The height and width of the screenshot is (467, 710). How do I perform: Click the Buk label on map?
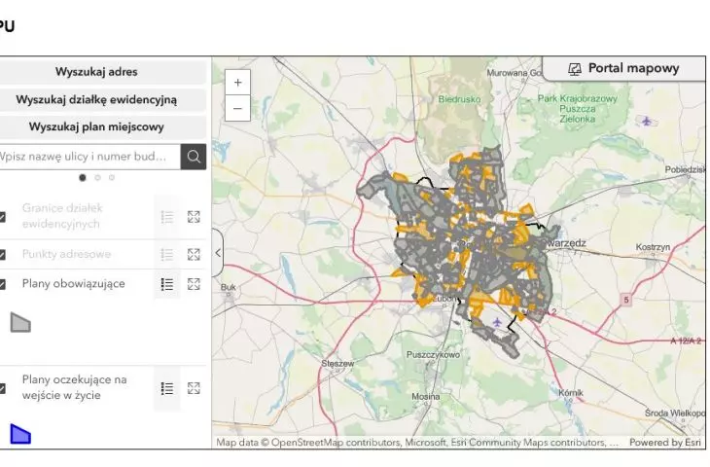(229, 287)
